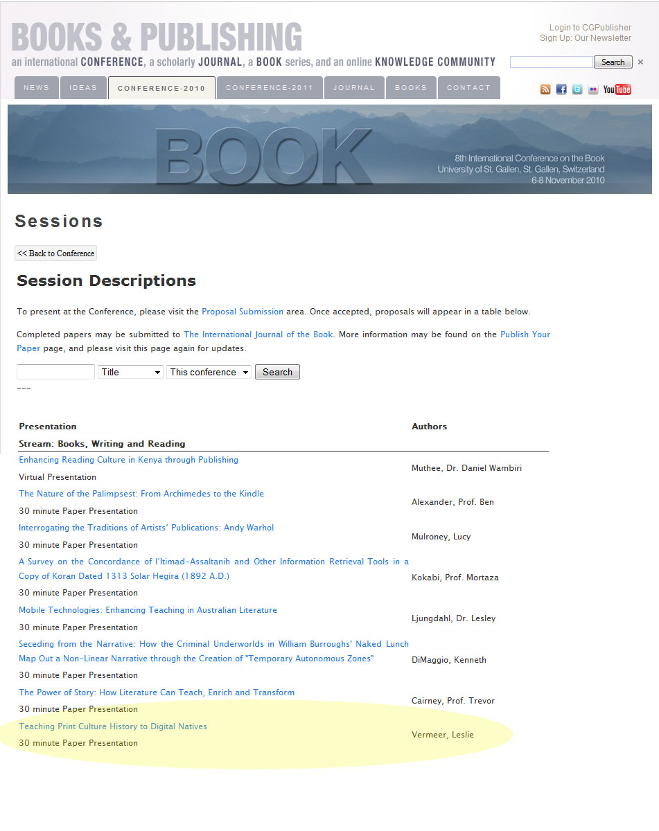Click the header Search button
The width and height of the screenshot is (659, 831).
(613, 62)
